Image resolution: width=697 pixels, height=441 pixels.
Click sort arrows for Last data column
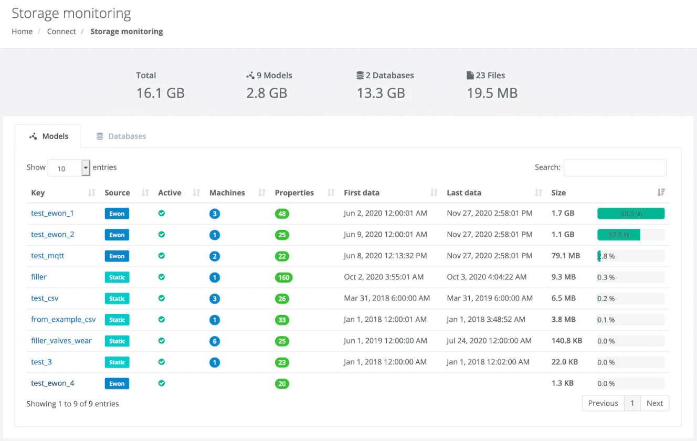tap(538, 193)
